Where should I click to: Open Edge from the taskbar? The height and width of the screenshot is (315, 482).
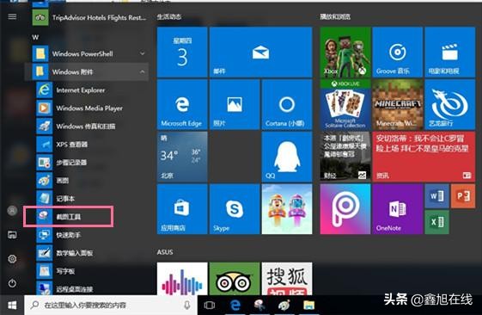point(235,306)
